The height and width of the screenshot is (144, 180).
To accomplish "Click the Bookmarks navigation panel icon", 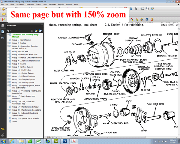I will coord(3,31).
